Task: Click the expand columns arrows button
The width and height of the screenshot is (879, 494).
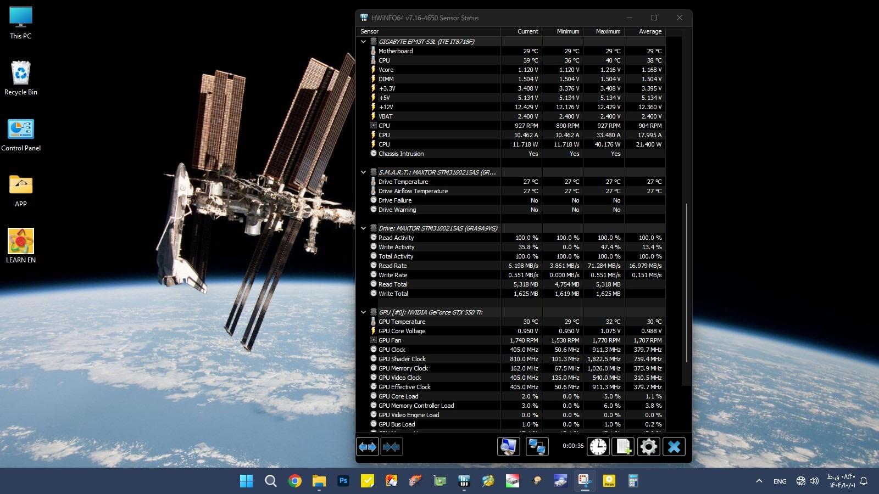Action: click(x=368, y=447)
